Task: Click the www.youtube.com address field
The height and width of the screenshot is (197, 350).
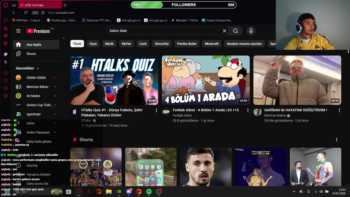Action: pos(61,13)
